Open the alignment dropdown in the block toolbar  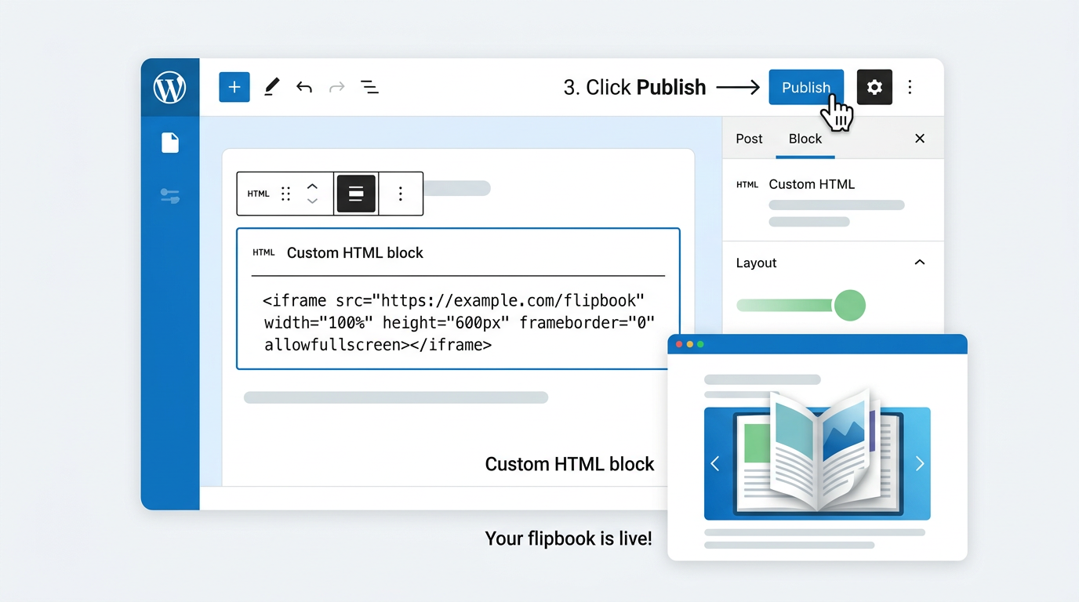pyautogui.click(x=357, y=193)
